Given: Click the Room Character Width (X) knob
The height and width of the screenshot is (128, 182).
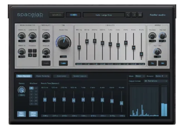Looking at the screenshot, I should tap(22, 36).
